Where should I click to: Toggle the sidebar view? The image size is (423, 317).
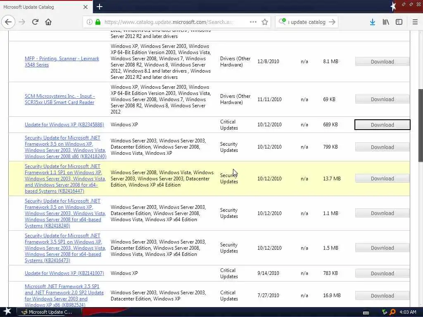pyautogui.click(x=399, y=22)
